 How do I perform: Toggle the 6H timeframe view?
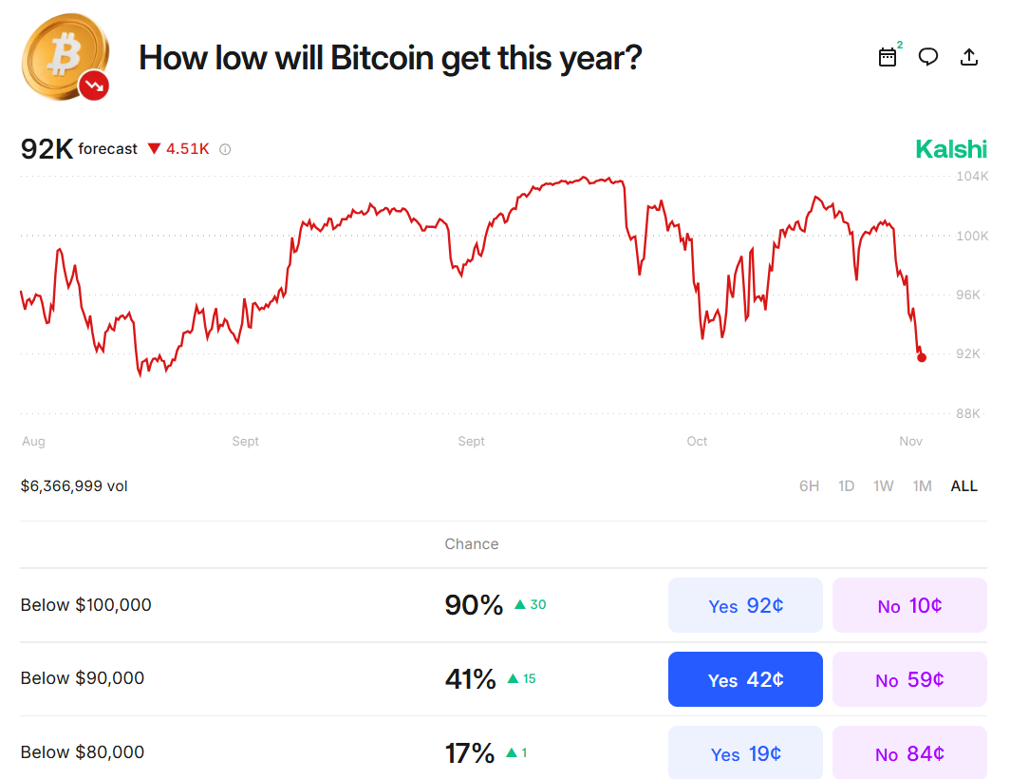coord(809,485)
